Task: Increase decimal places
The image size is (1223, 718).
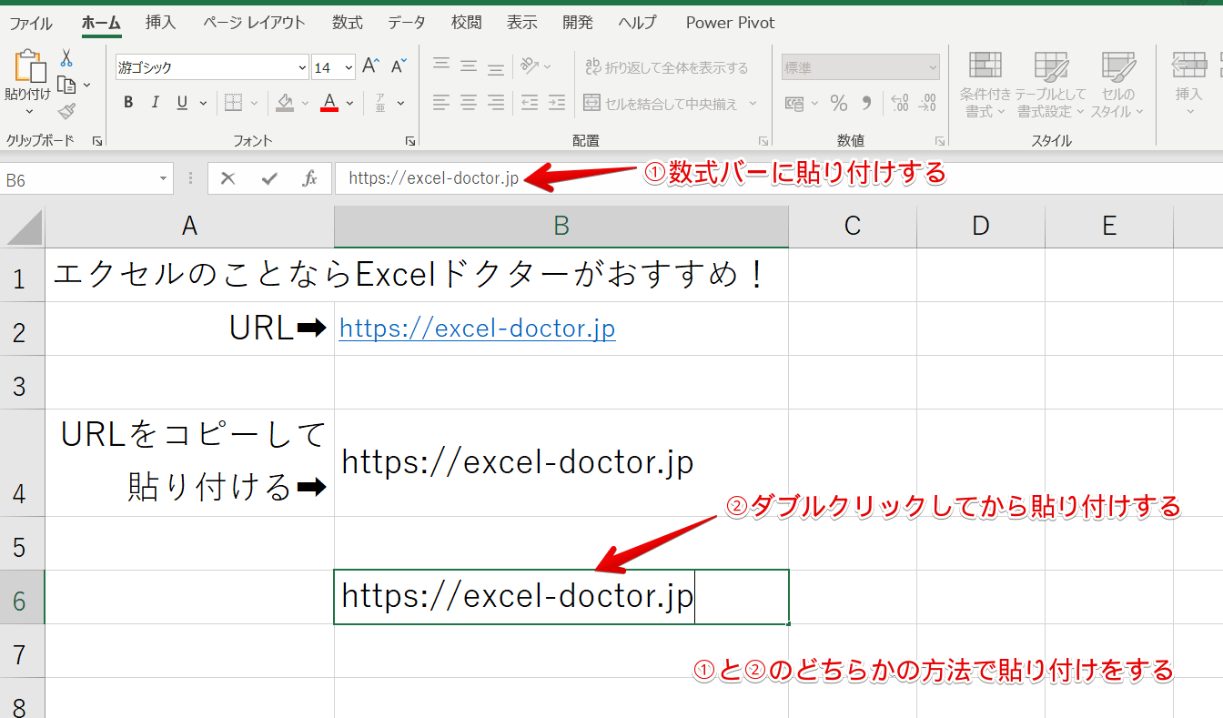Action: point(900,103)
